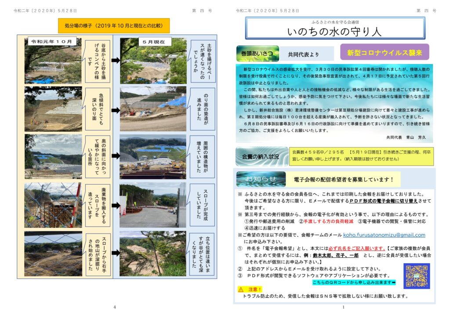The width and height of the screenshot is (450, 318).
Task: Open the photo beside the のり面の築造が進みました caption
Action: tap(153, 109)
